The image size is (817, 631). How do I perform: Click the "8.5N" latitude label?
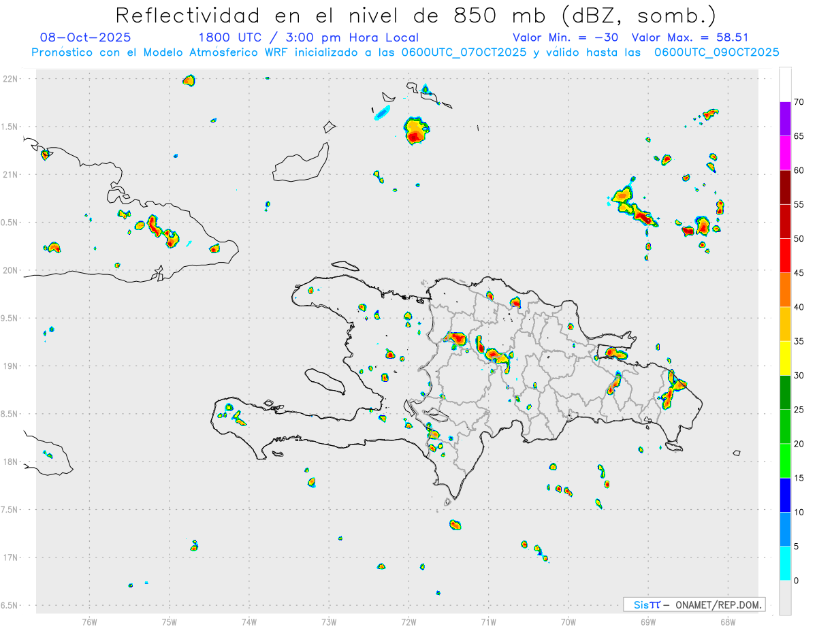click(x=10, y=414)
